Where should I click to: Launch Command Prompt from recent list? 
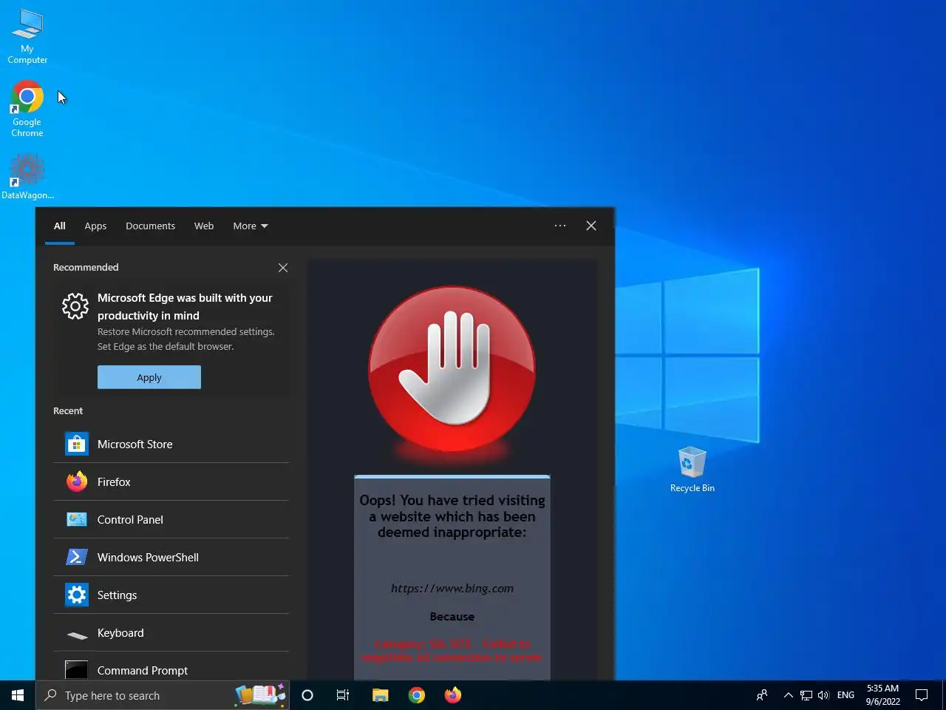171,668
